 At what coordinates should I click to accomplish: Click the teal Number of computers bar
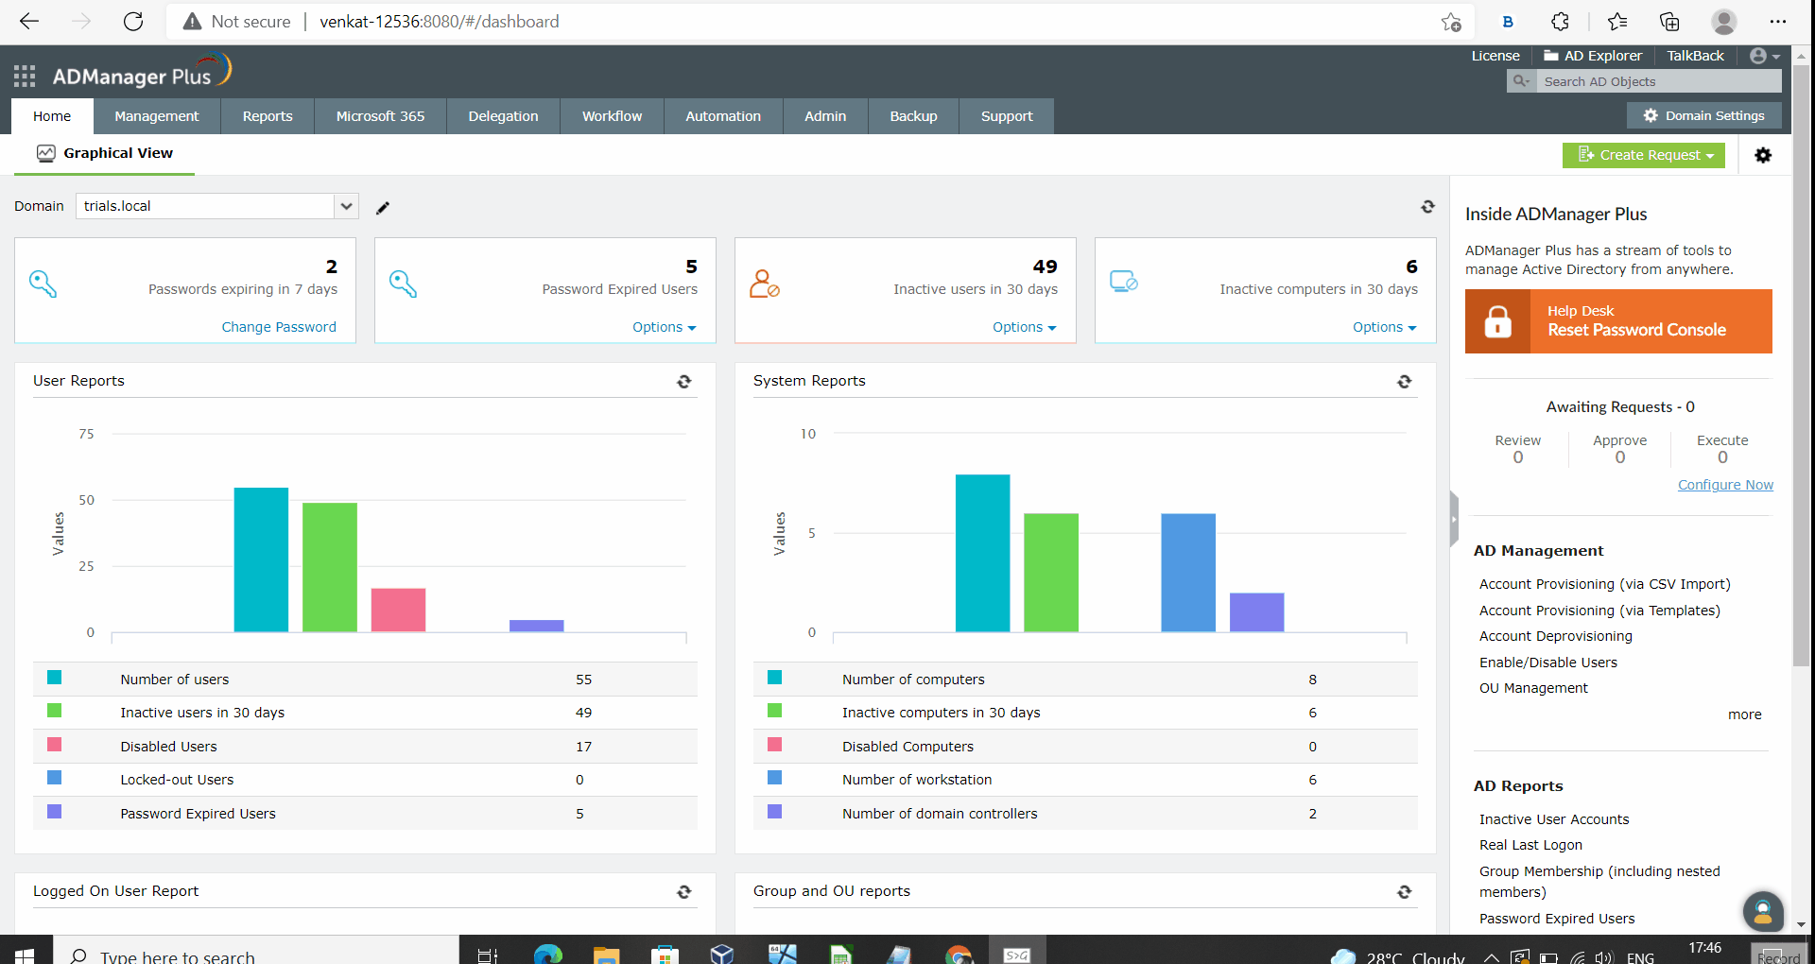(x=982, y=553)
